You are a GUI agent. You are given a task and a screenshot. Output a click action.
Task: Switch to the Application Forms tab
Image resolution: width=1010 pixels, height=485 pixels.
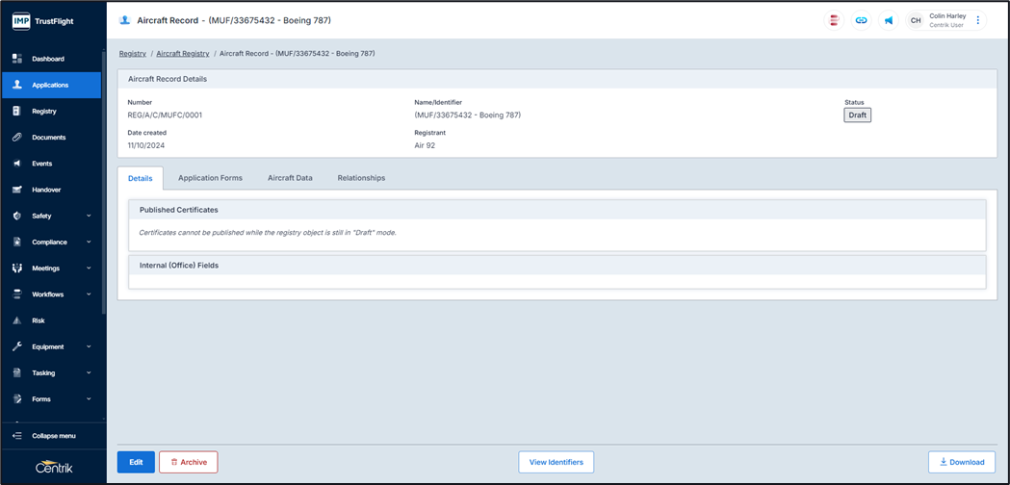[210, 178]
